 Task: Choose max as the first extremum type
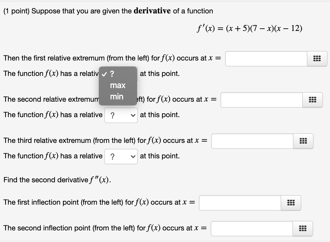118,85
